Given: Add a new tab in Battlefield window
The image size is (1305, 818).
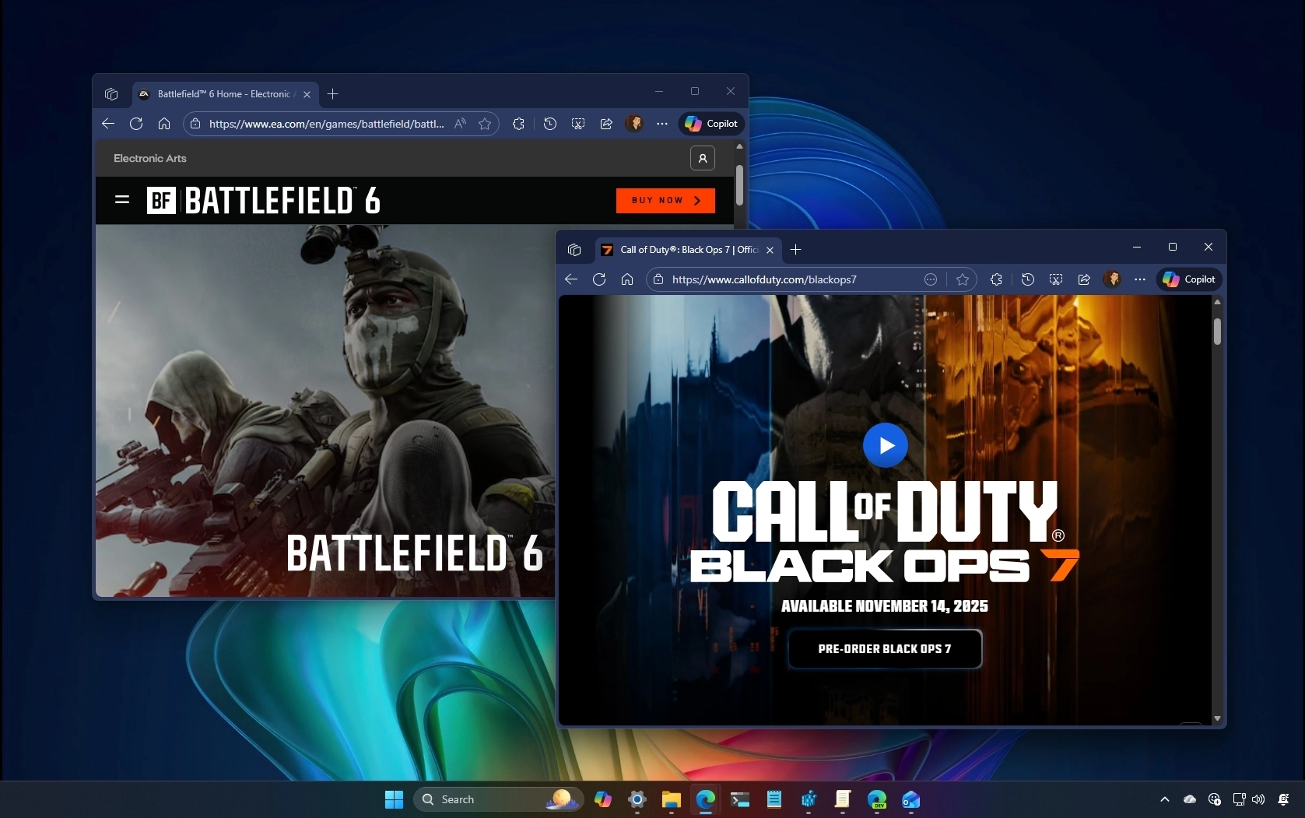Looking at the screenshot, I should point(332,94).
